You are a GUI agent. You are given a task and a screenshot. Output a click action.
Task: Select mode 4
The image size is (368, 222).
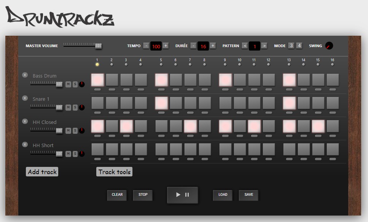click(299, 46)
